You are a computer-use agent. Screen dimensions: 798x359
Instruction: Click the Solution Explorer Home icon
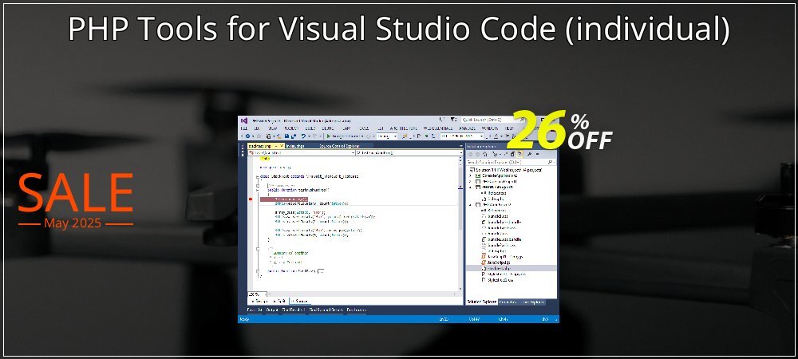pos(485,154)
